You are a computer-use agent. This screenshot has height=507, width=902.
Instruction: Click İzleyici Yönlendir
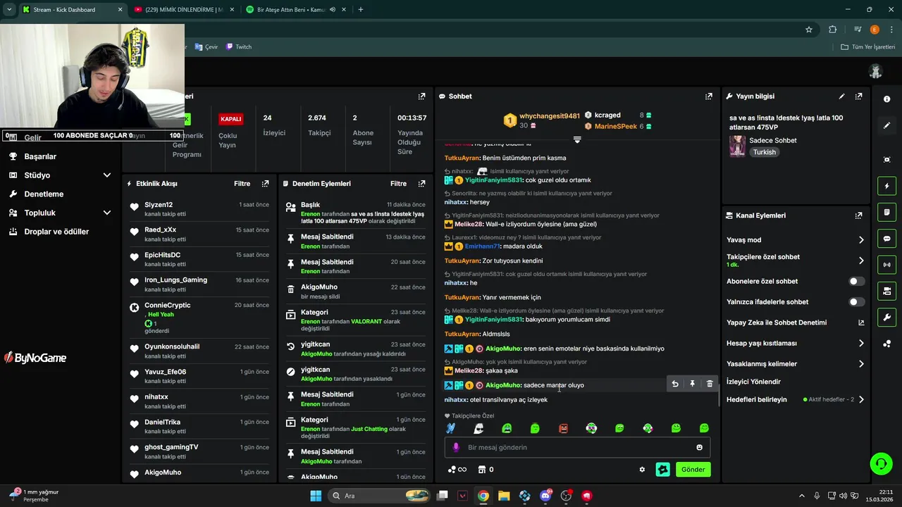(753, 382)
